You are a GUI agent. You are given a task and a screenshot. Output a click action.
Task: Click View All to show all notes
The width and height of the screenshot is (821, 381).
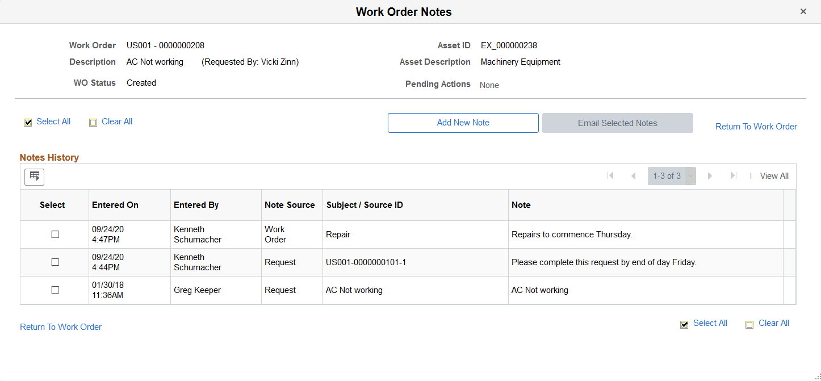(774, 175)
